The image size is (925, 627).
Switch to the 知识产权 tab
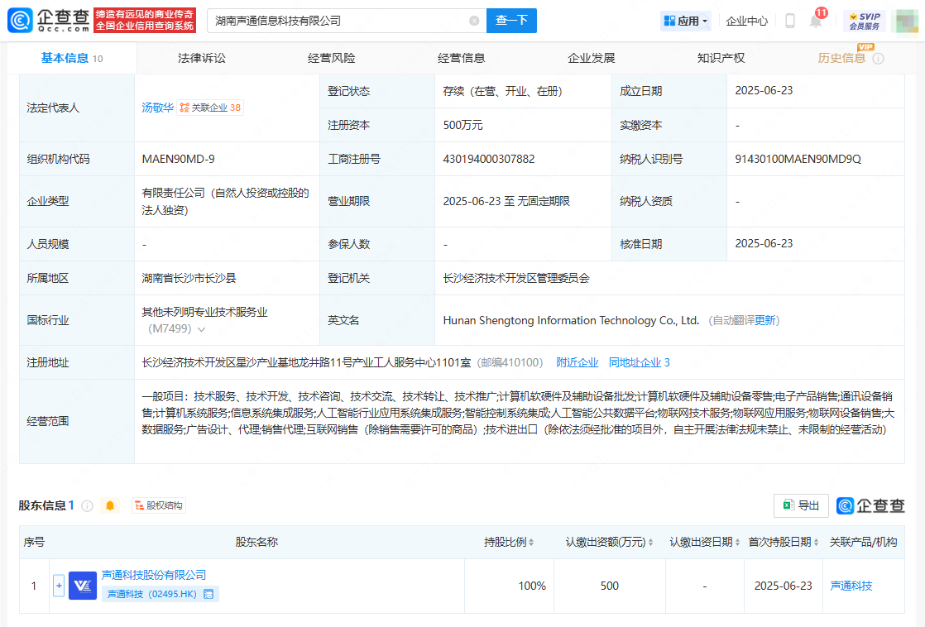click(x=721, y=58)
